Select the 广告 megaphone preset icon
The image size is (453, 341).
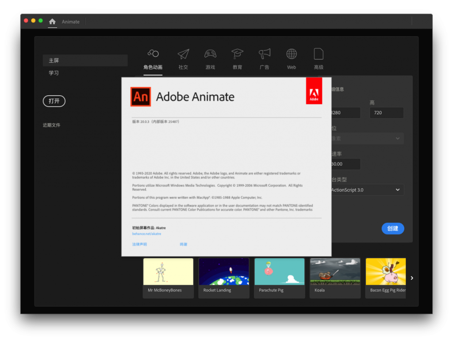tap(265, 54)
